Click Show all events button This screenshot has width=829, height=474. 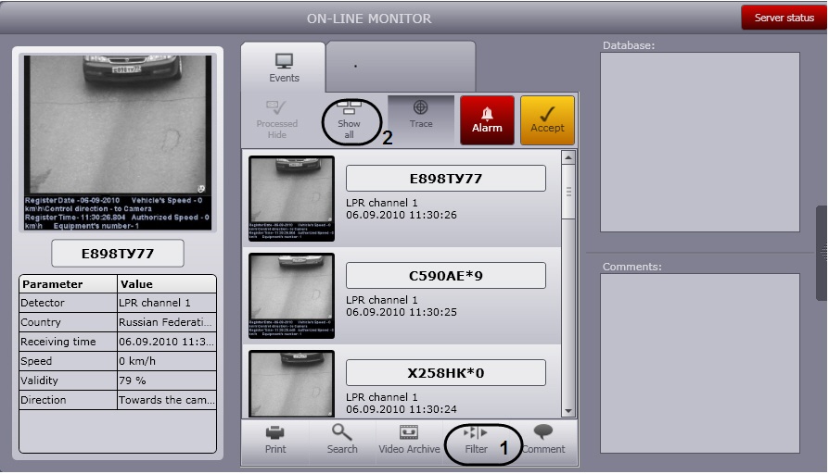[x=349, y=121]
